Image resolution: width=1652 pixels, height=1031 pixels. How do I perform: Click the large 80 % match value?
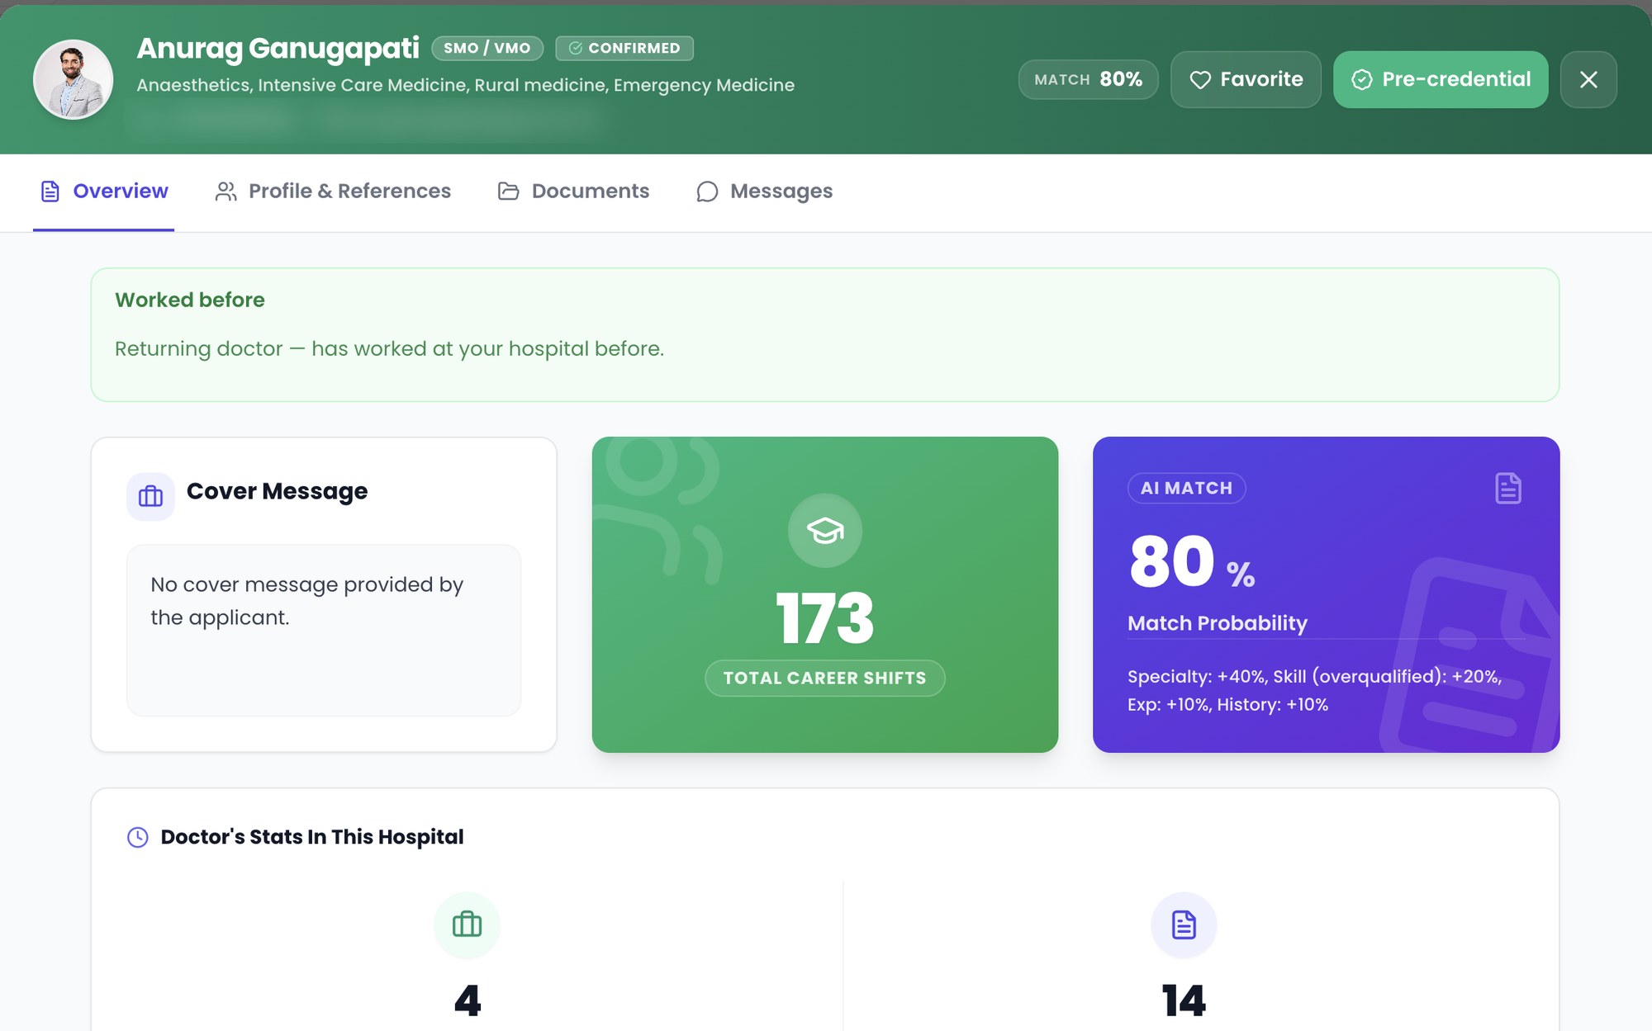(x=1192, y=562)
